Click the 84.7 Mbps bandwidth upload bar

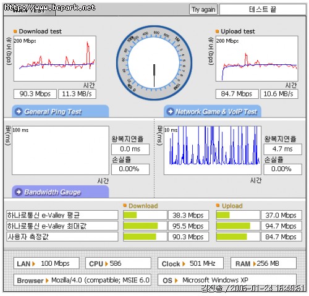pyautogui.click(x=238, y=237)
